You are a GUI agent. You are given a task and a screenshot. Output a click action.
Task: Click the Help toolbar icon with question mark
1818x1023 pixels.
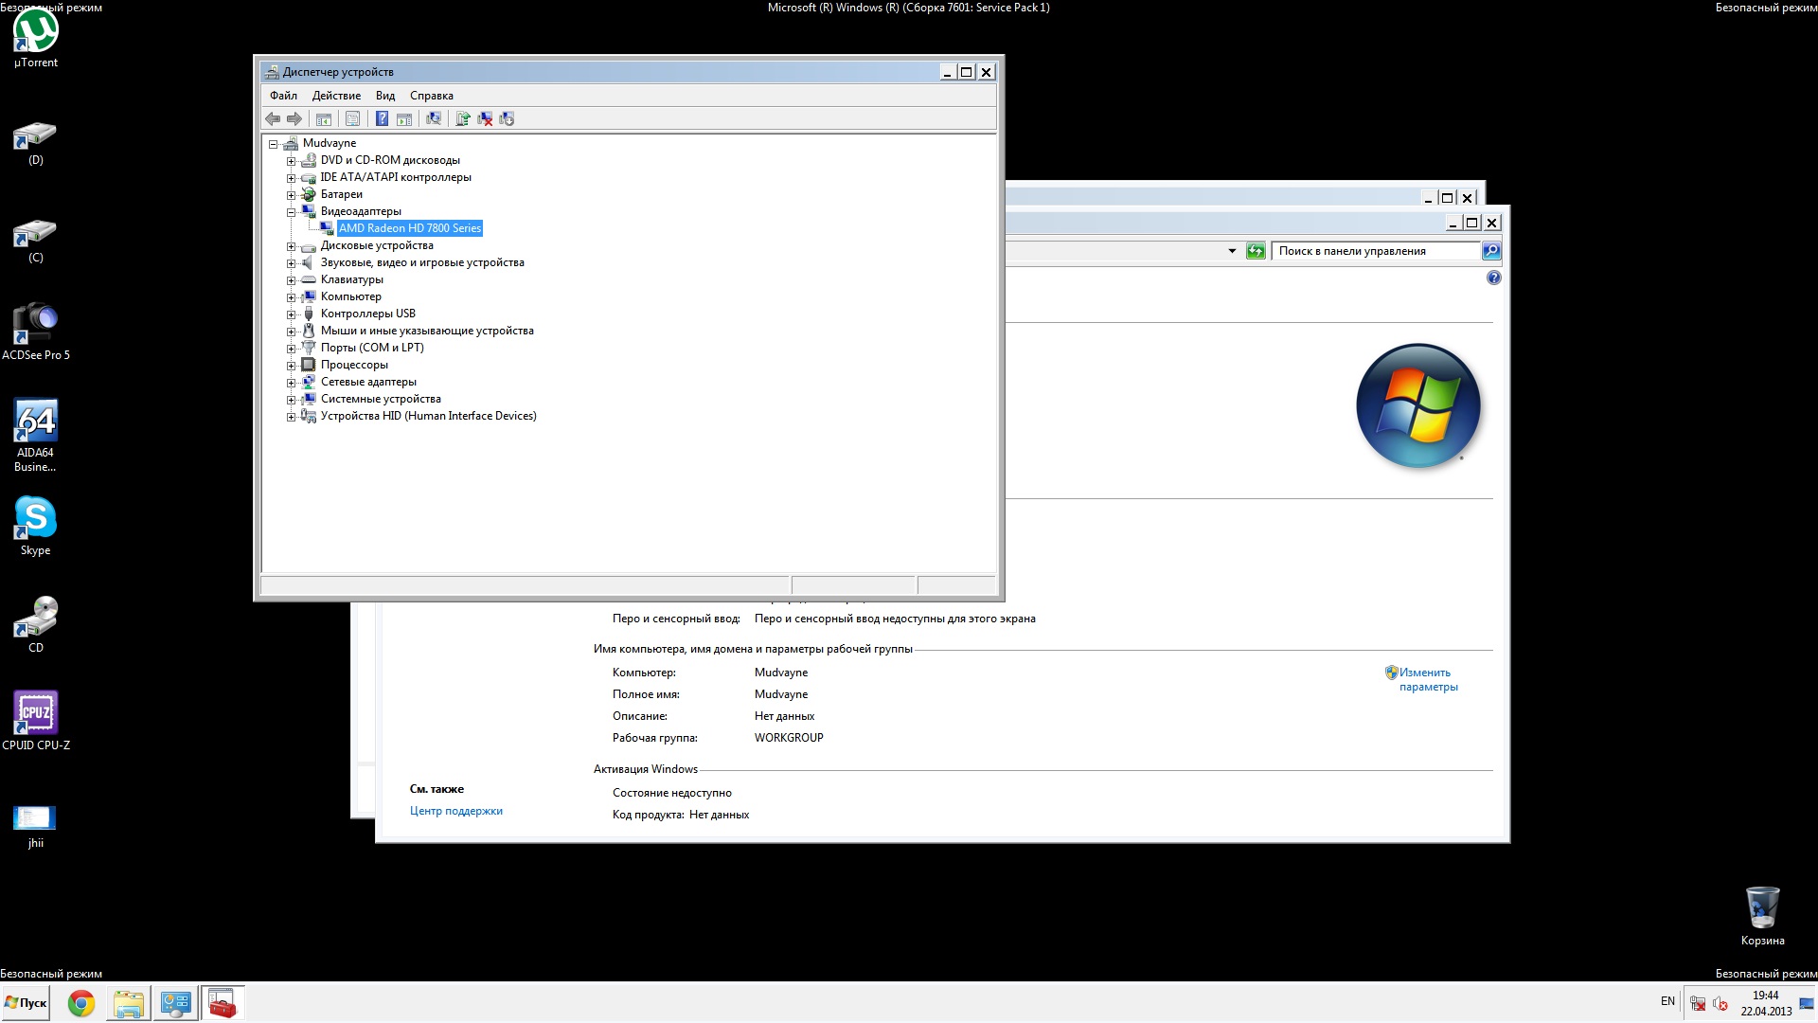[x=382, y=119]
